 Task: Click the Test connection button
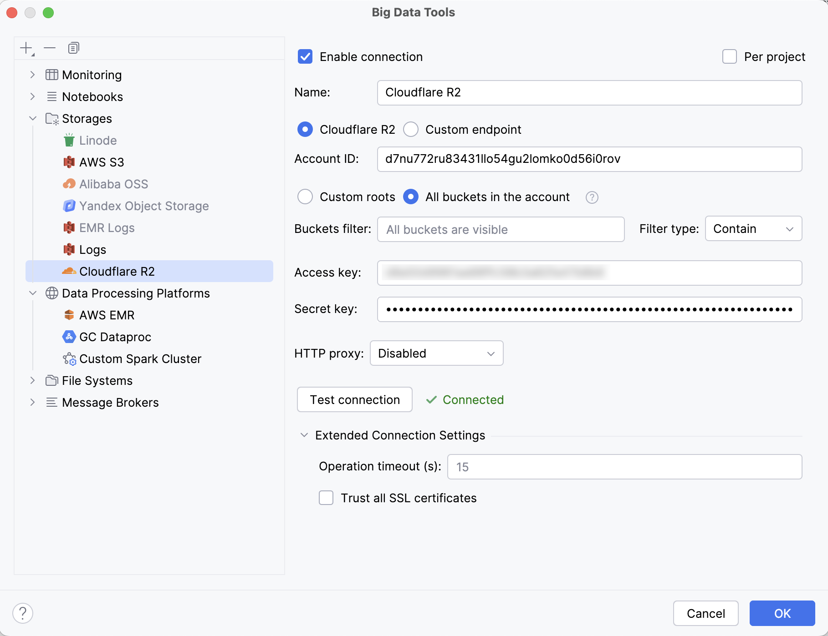354,399
